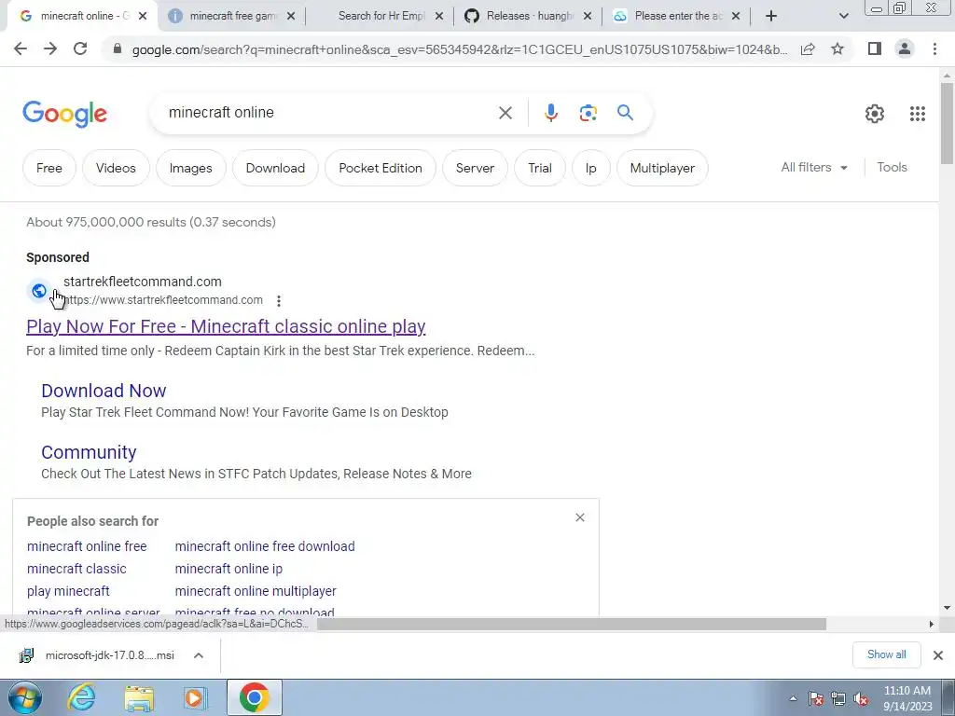Filter results by Videos

point(116,168)
